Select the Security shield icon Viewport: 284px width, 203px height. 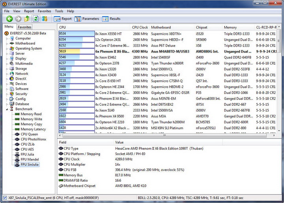12,94
